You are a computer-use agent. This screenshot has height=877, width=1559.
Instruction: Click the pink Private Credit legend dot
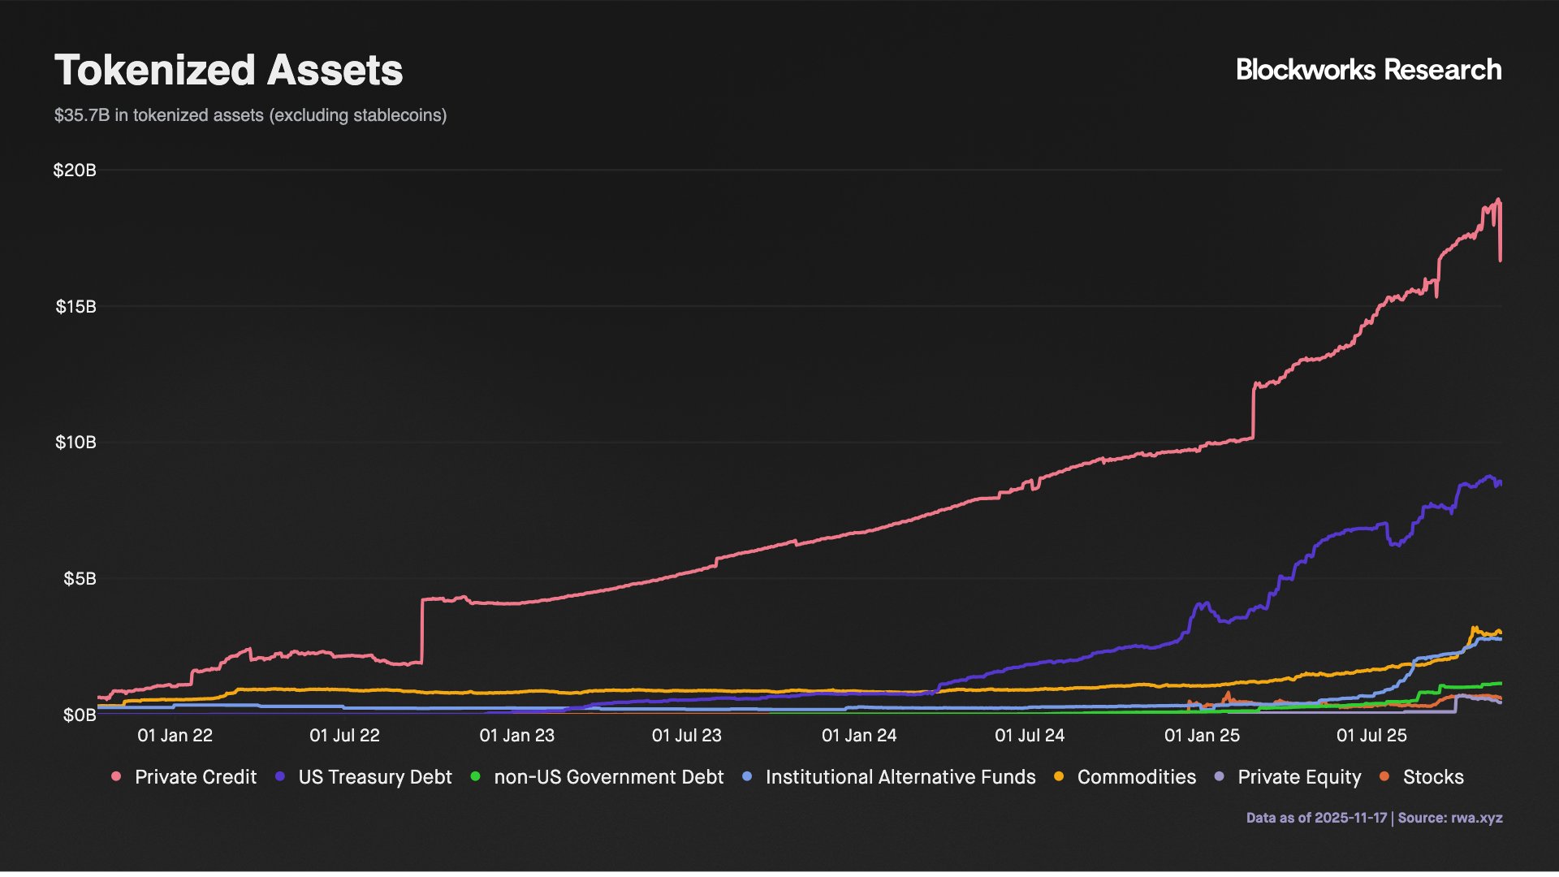[x=116, y=777]
